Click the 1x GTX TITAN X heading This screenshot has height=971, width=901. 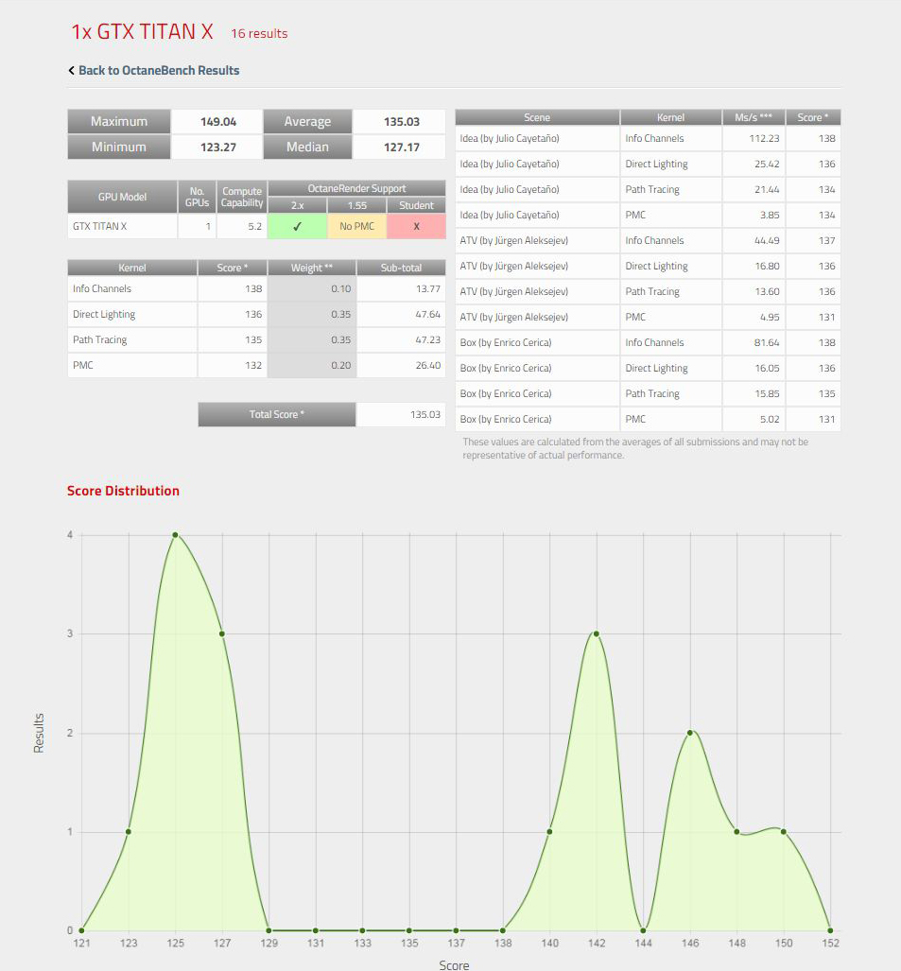[142, 31]
